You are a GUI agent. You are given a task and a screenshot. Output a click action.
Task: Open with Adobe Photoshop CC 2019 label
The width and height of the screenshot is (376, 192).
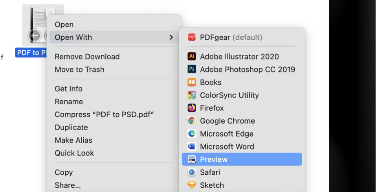point(248,69)
